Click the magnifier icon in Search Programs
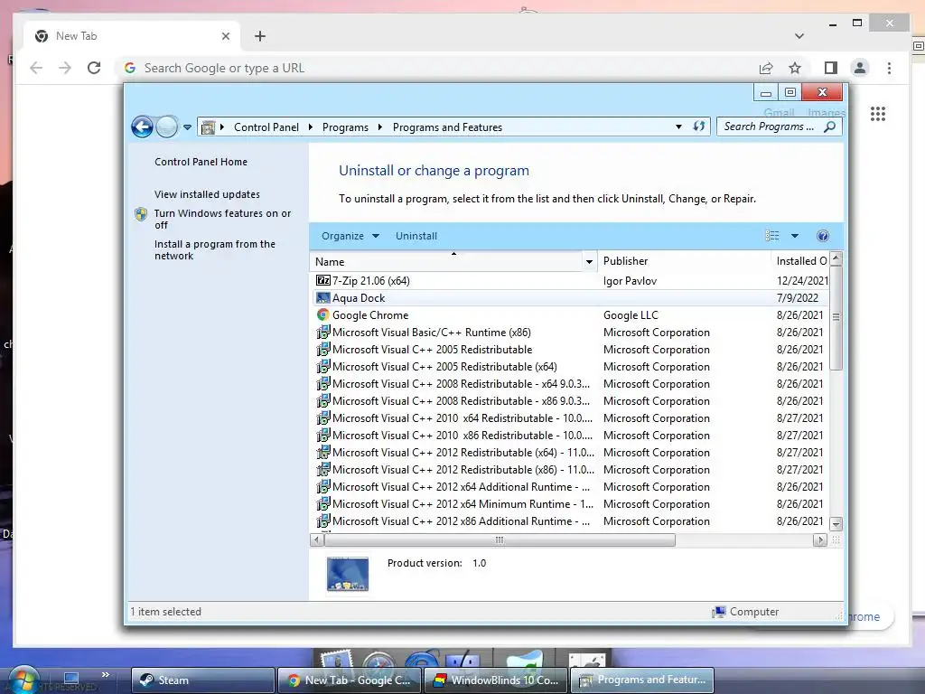The image size is (925, 694). [830, 127]
